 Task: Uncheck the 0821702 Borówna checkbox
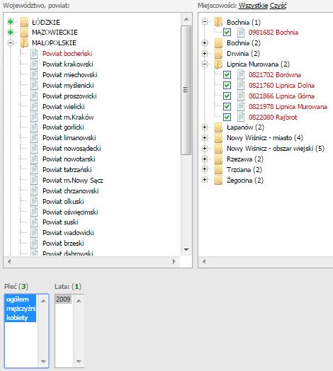tap(227, 75)
